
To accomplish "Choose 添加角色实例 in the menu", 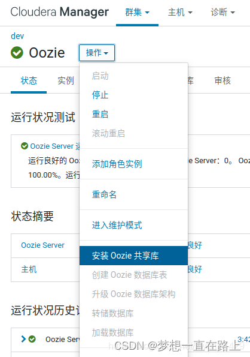I will pyautogui.click(x=133, y=164).
